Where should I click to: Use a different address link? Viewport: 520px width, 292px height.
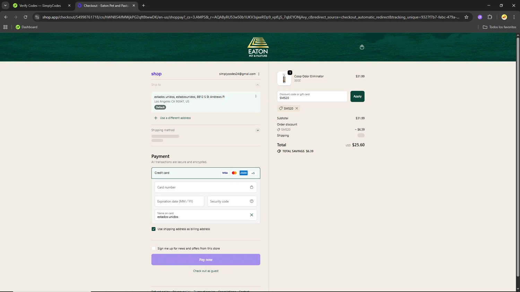point(175,118)
